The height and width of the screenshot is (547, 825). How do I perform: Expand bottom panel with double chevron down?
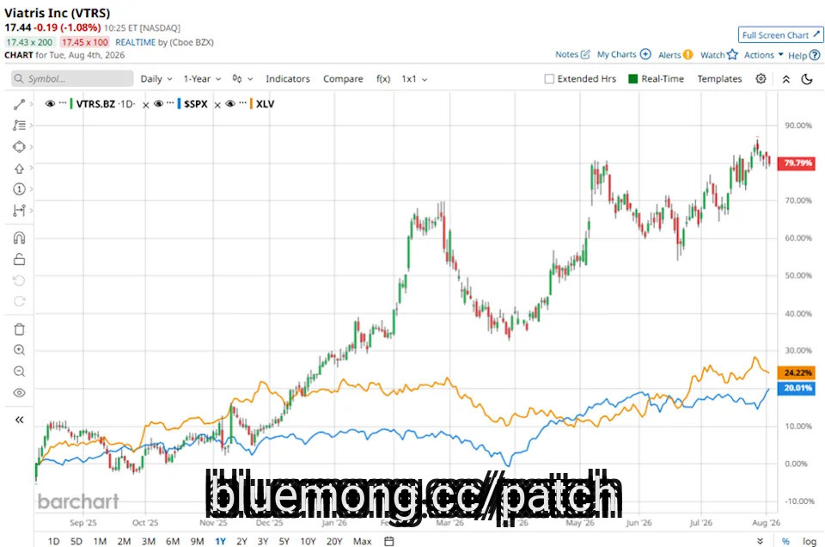tap(760, 541)
